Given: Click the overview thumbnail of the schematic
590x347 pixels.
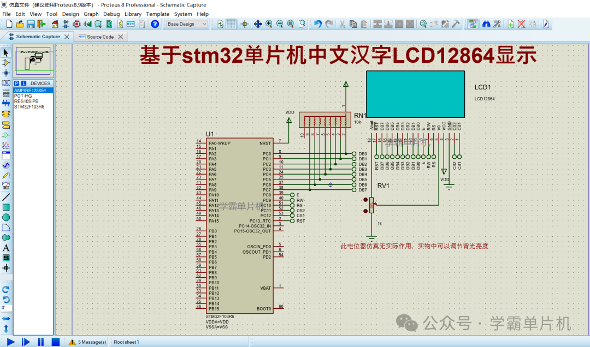Looking at the screenshot, I should [x=33, y=61].
